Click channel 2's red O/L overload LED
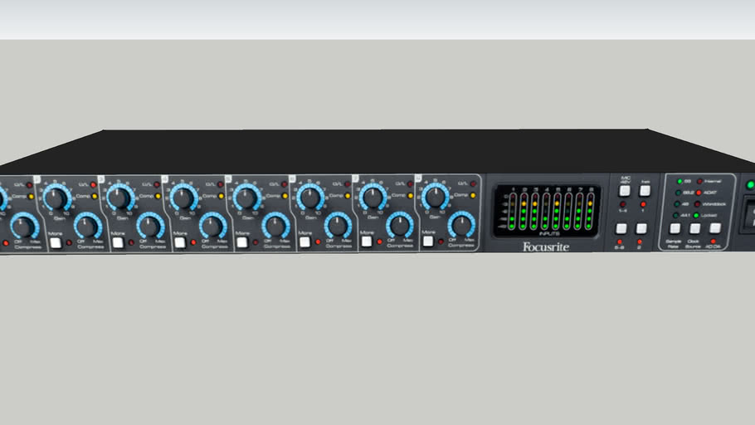 pos(94,184)
